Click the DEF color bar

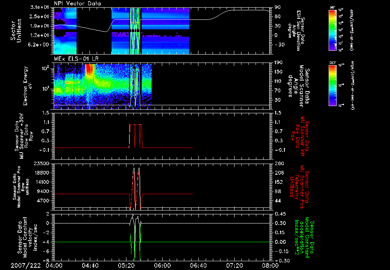pos(333,85)
